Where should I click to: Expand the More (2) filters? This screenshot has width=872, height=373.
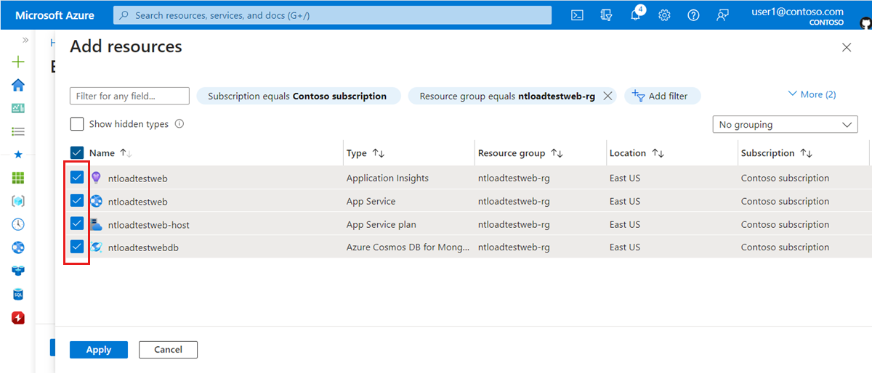click(x=812, y=94)
